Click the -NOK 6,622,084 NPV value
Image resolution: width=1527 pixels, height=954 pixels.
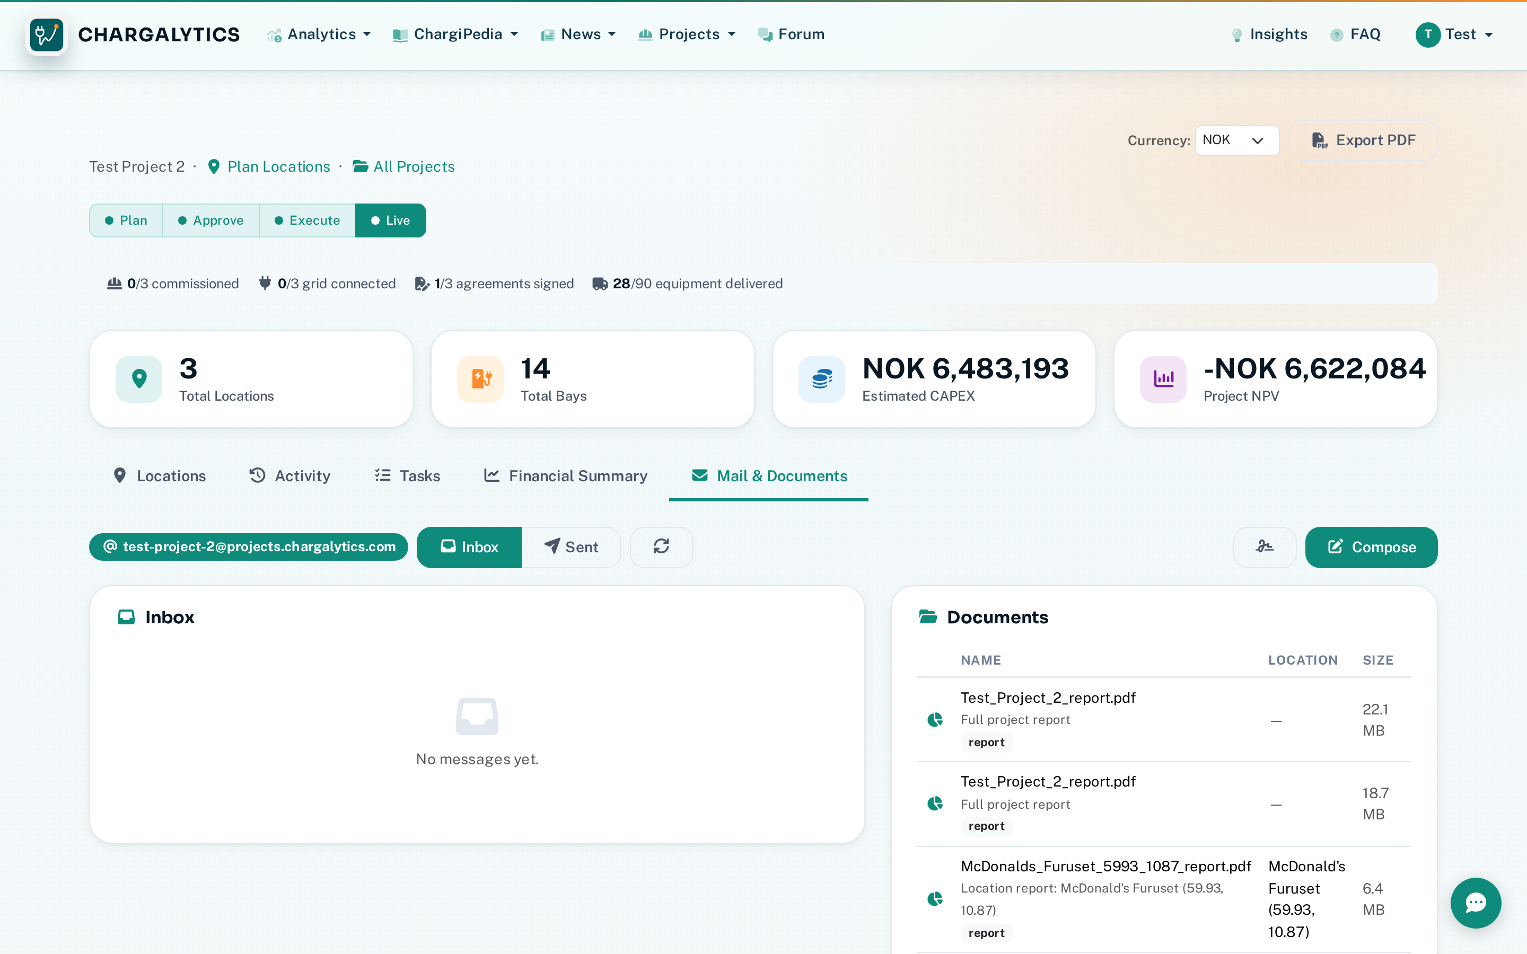[1314, 368]
